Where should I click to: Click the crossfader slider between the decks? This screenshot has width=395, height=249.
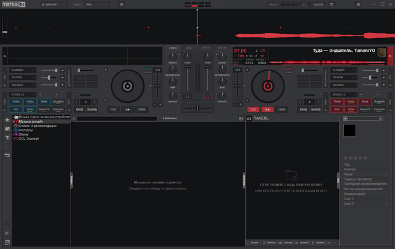[198, 108]
